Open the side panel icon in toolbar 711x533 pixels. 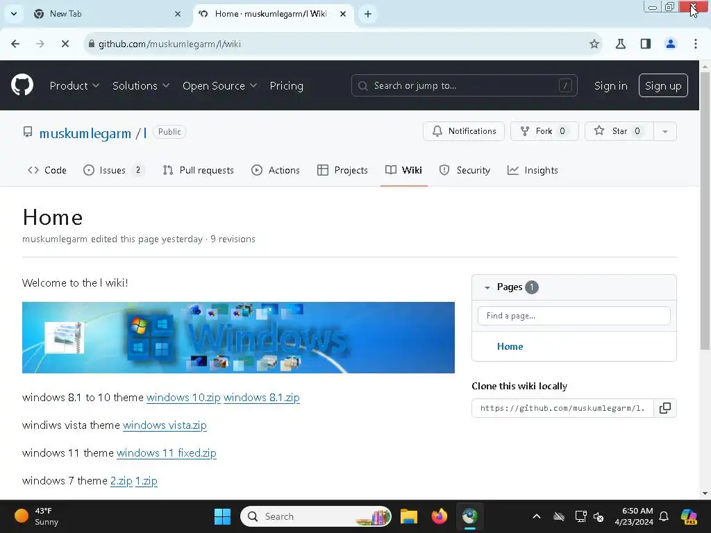click(645, 44)
